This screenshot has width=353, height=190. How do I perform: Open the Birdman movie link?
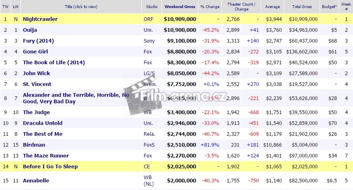click(x=34, y=145)
